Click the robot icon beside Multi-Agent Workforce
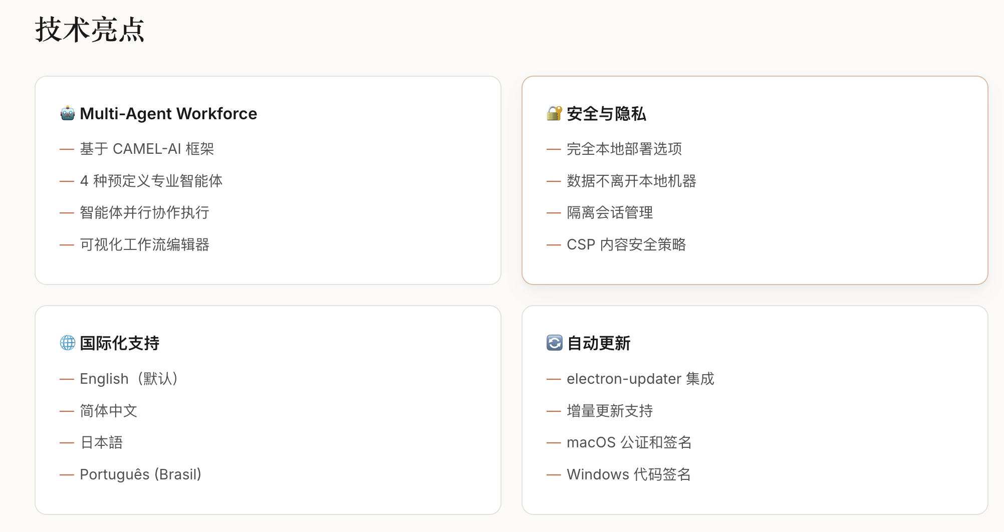The height and width of the screenshot is (532, 1004). tap(68, 114)
